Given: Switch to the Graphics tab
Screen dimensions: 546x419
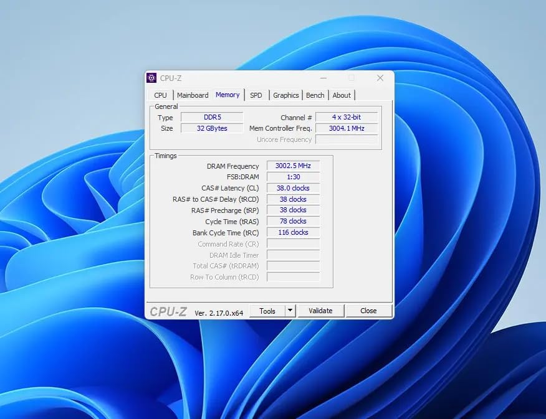Looking at the screenshot, I should [285, 95].
